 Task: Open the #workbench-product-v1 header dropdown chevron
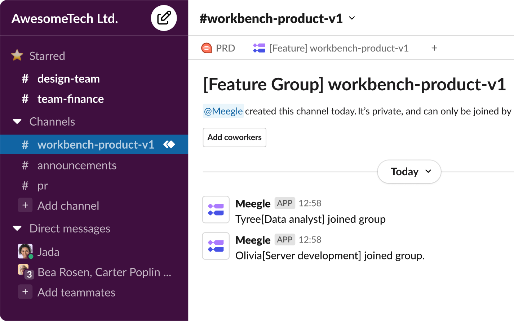tap(352, 18)
